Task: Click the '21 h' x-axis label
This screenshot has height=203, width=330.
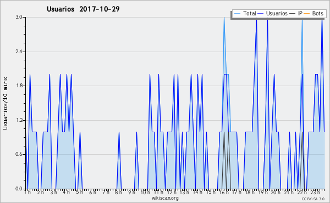Action: 289,192
